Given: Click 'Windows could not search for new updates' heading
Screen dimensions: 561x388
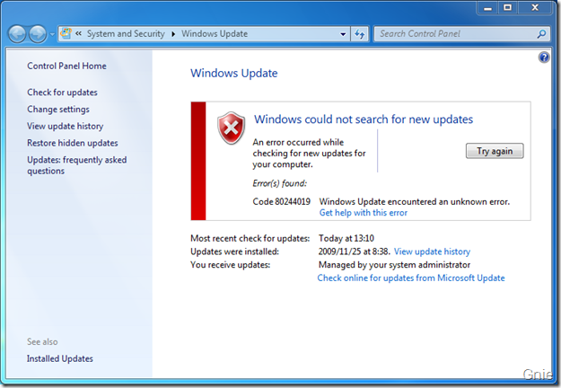Looking at the screenshot, I should [364, 119].
